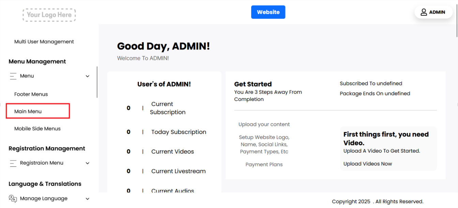
Task: Click the ADMIN user profile icon
Action: point(424,12)
